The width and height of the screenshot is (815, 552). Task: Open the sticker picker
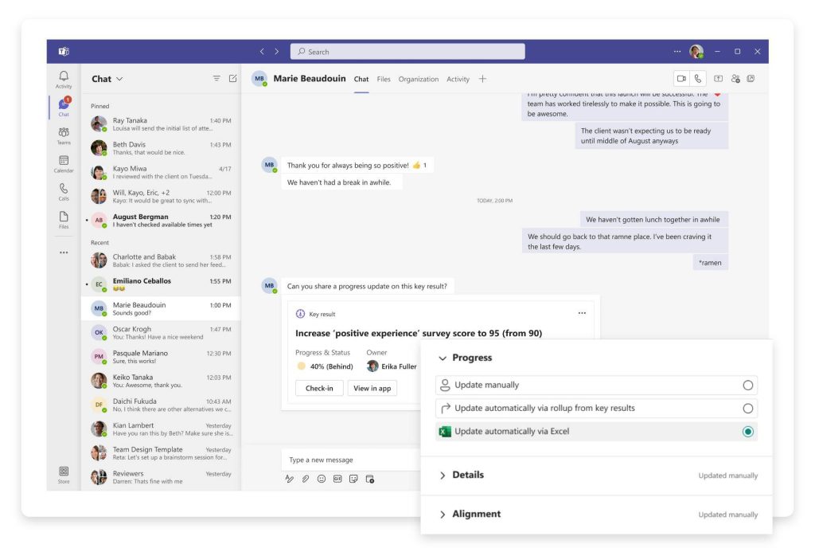354,480
